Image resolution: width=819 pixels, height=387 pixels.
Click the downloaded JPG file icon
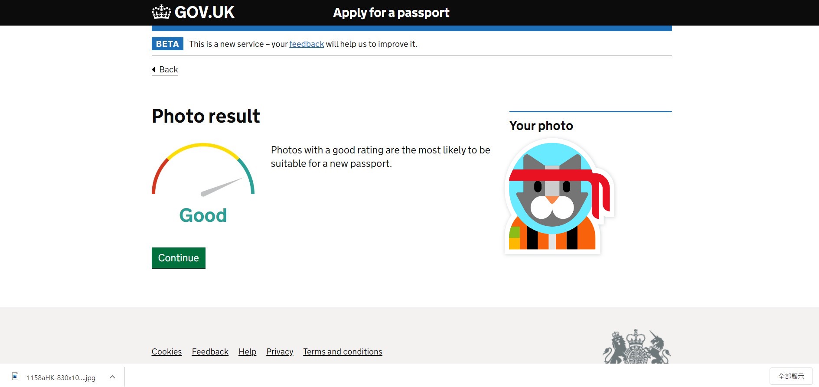point(15,377)
